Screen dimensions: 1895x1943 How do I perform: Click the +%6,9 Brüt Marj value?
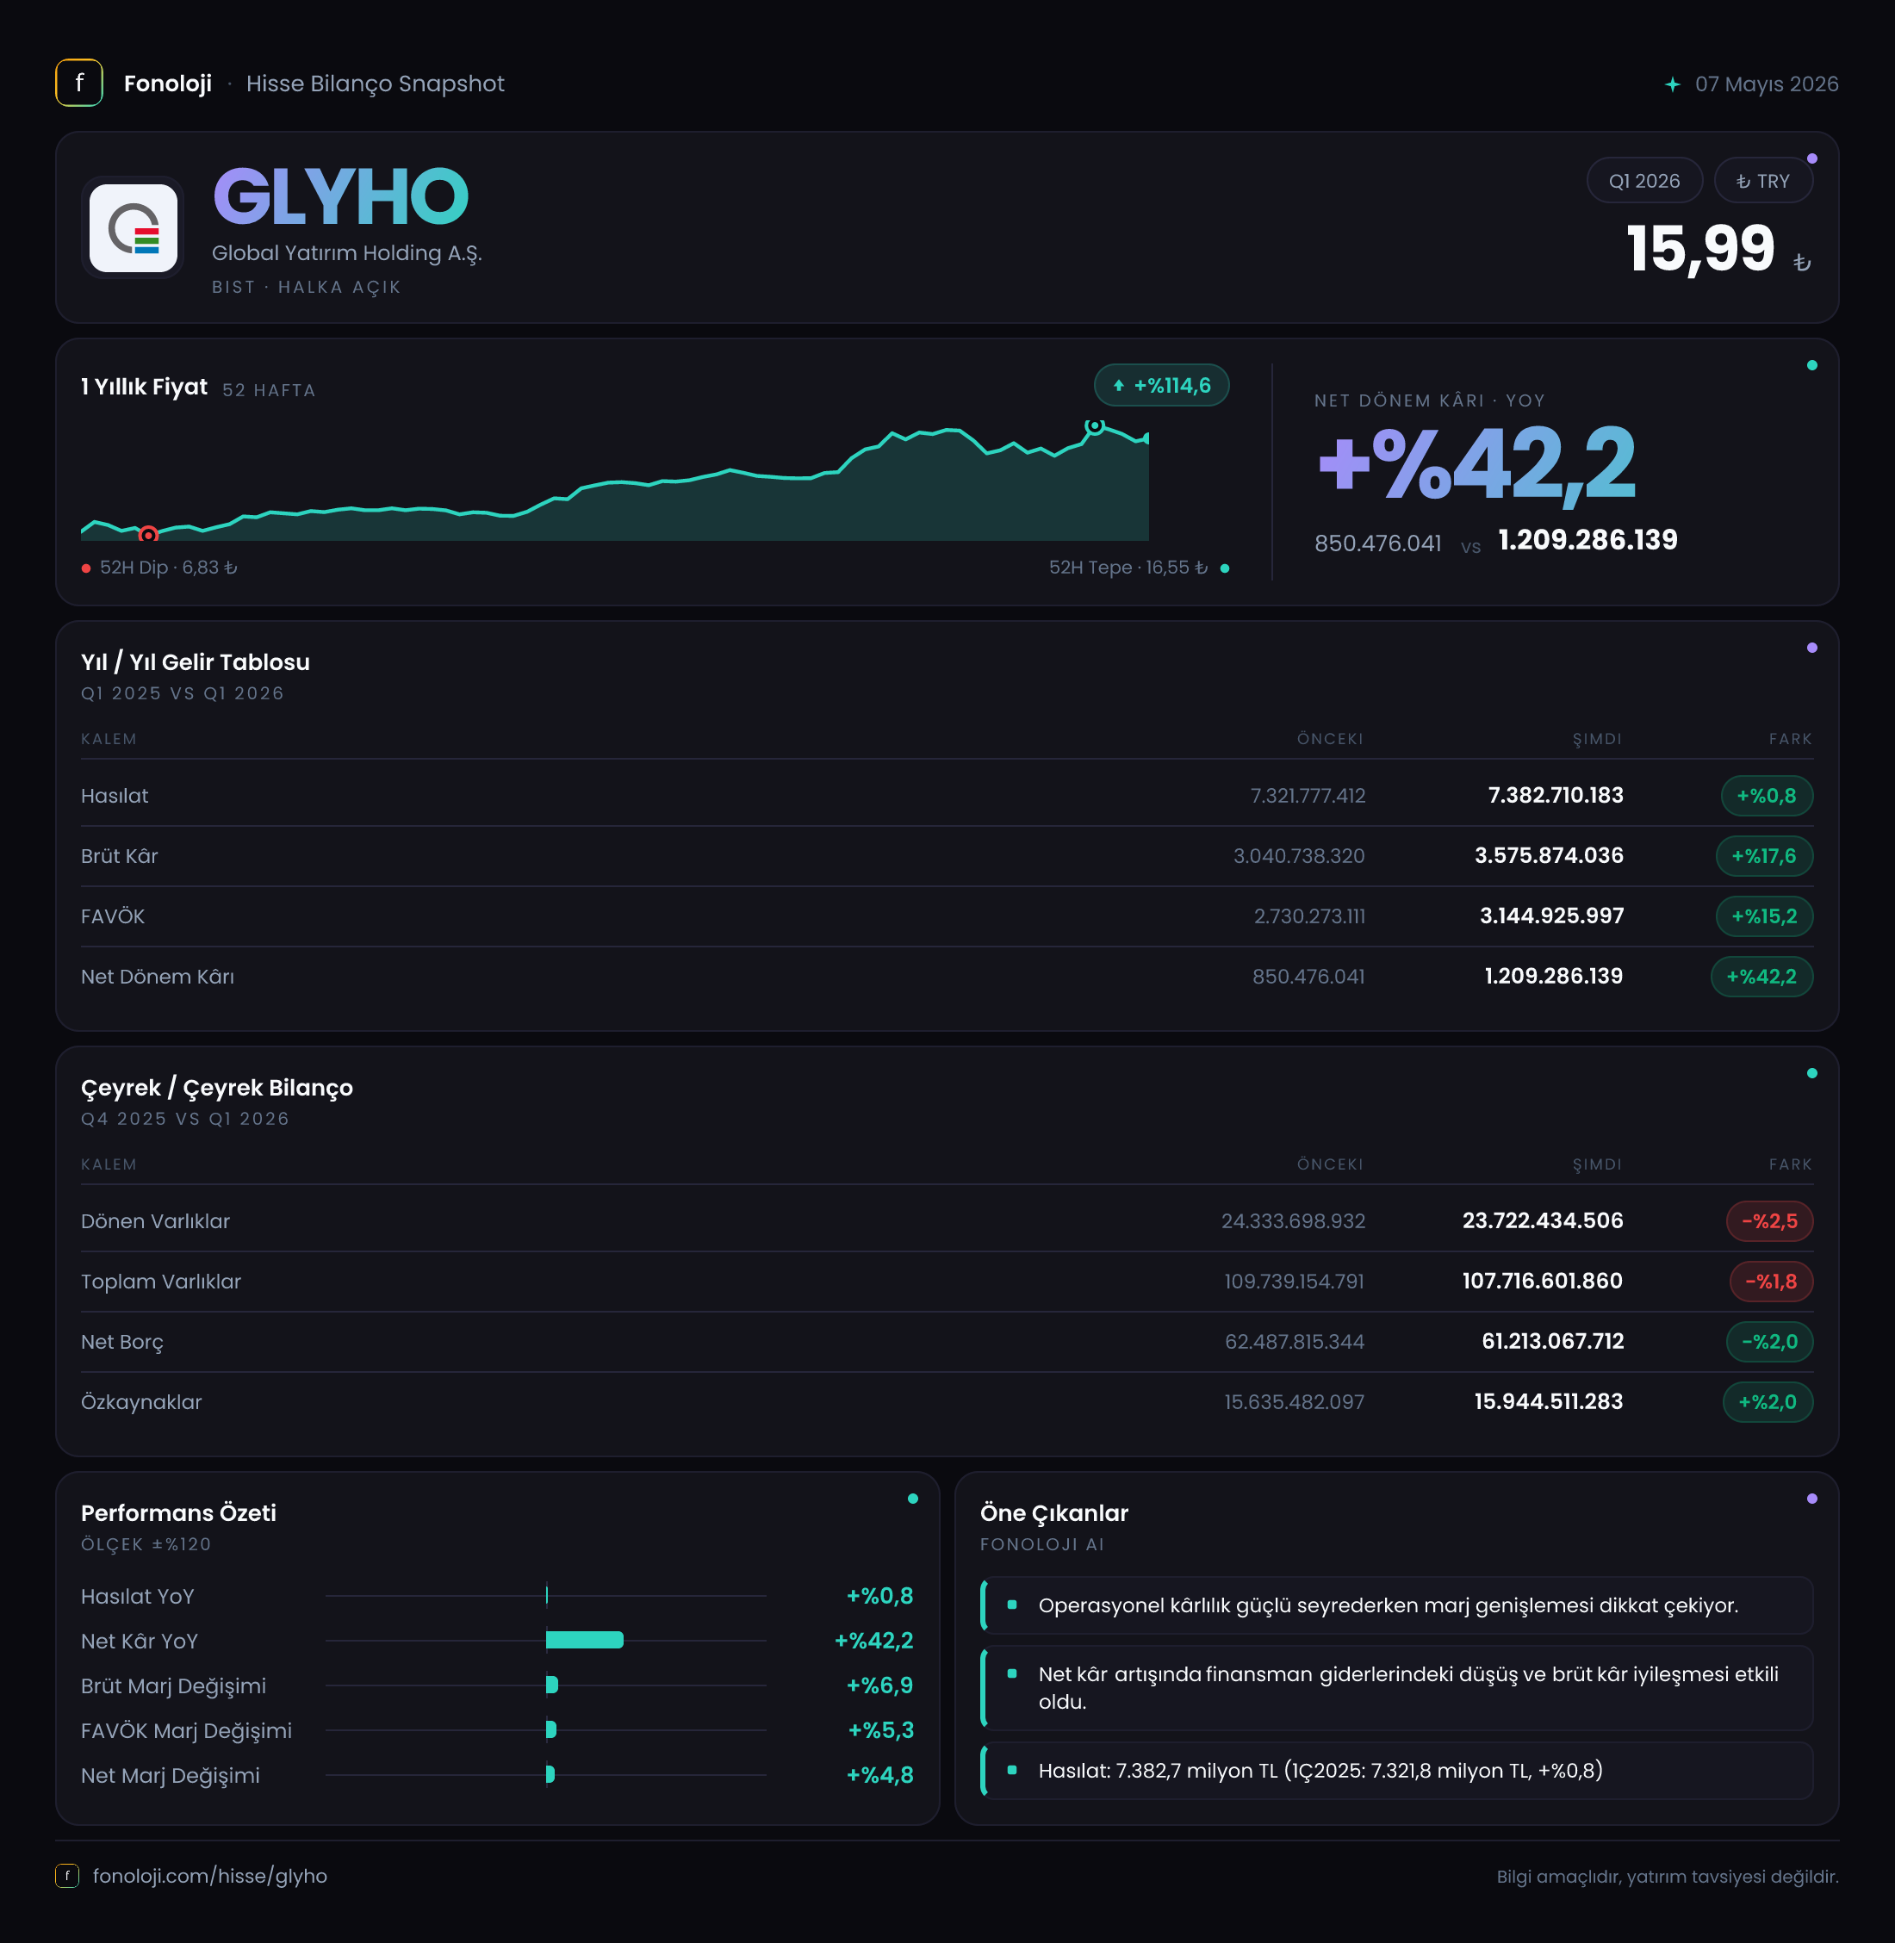click(879, 1685)
